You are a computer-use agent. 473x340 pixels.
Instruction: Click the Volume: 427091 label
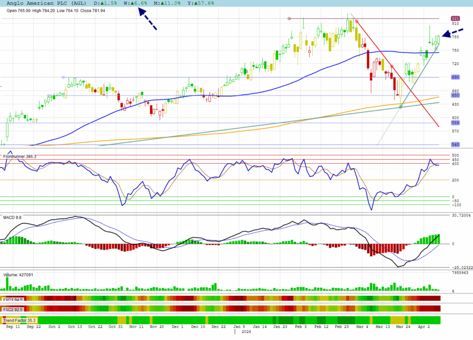point(18,275)
